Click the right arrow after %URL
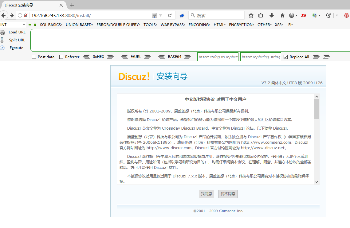The image size is (350, 228). pos(147,57)
